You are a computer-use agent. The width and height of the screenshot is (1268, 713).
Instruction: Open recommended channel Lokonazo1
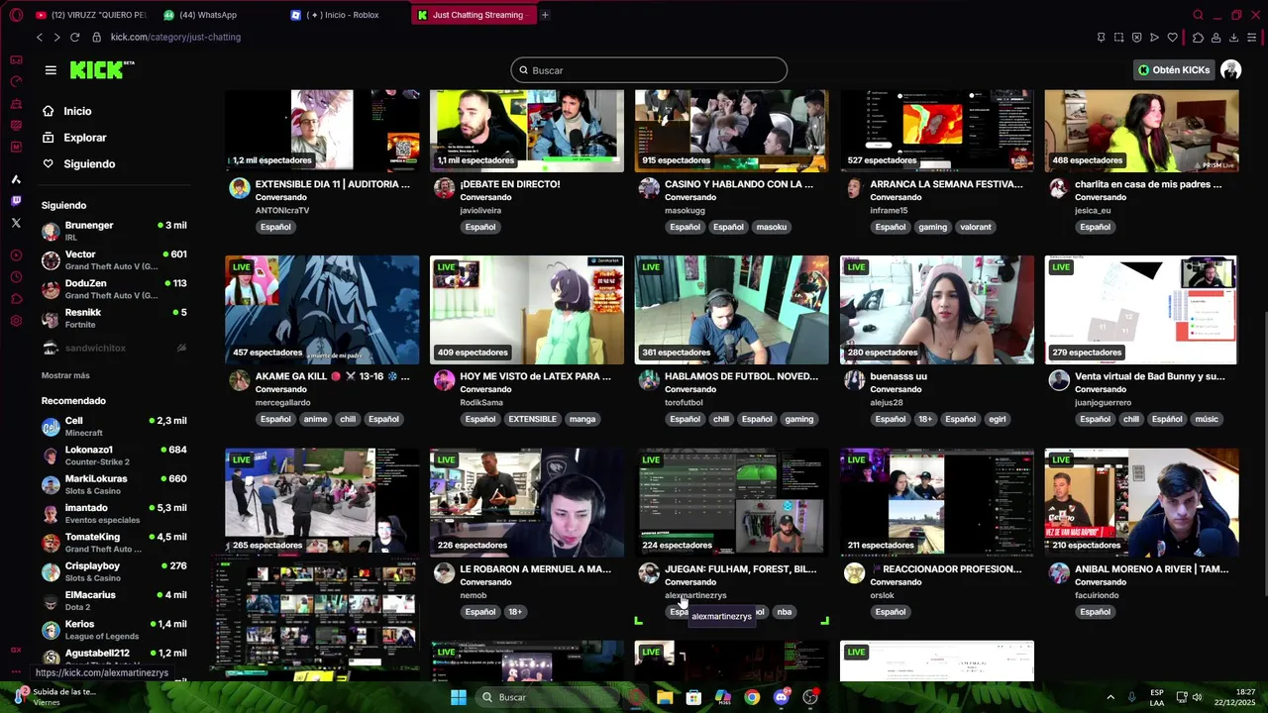[114, 455]
